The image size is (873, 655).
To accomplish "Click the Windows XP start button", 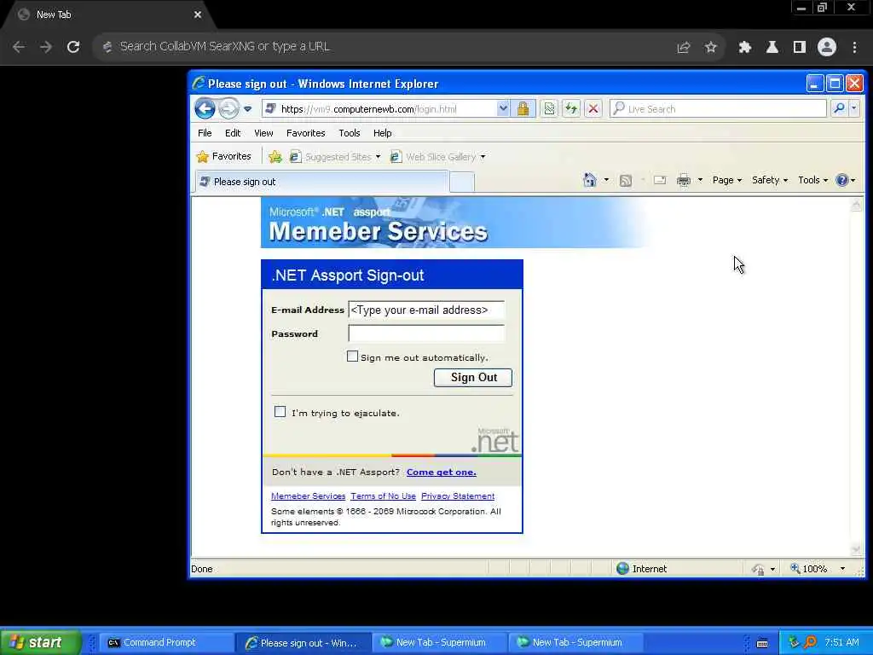I will [x=40, y=642].
